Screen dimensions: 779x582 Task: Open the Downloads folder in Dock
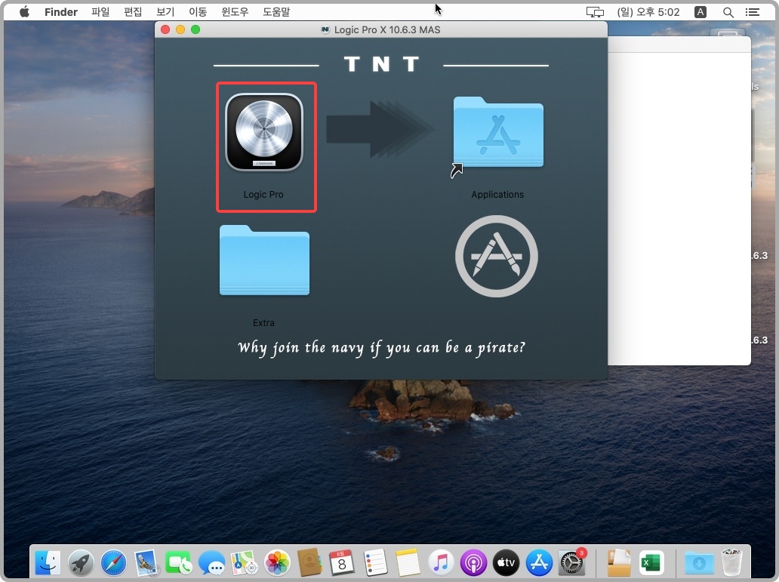(699, 563)
